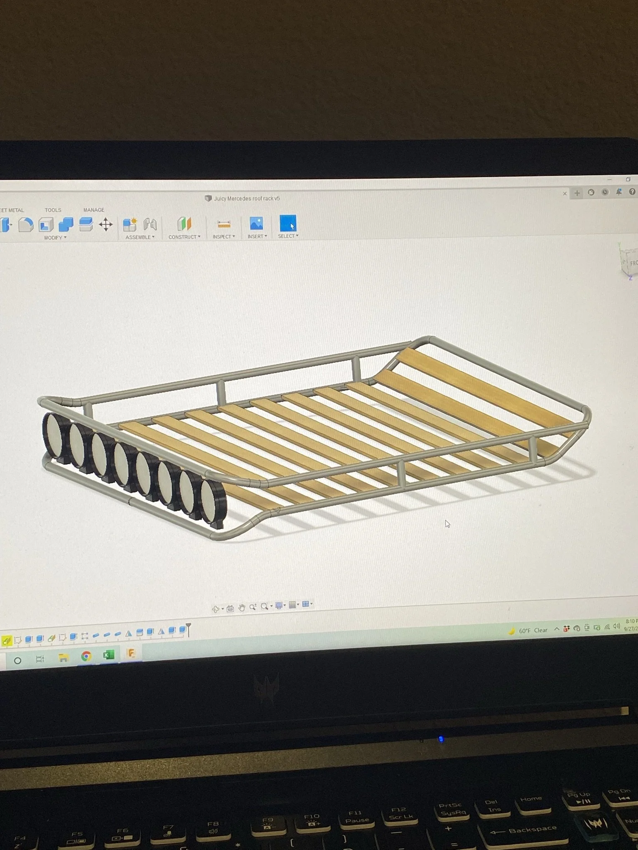
Task: Open File Explorer from the taskbar
Action: 63,658
